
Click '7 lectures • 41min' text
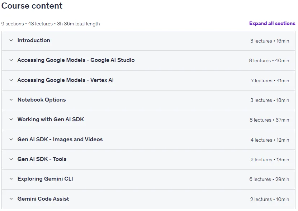pos(270,80)
